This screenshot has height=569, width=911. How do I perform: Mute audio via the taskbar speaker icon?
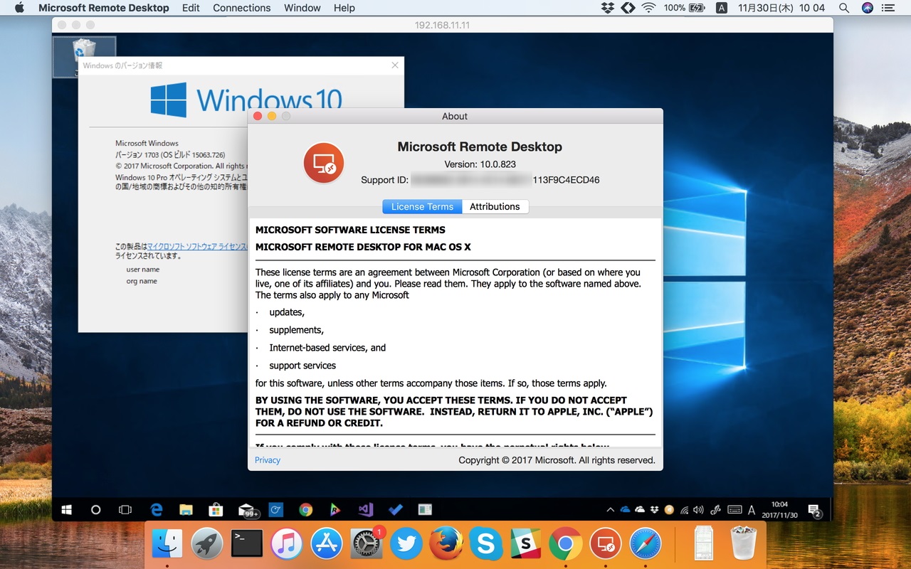697,510
